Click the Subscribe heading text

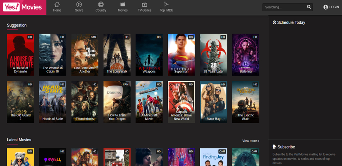pyautogui.click(x=286, y=147)
